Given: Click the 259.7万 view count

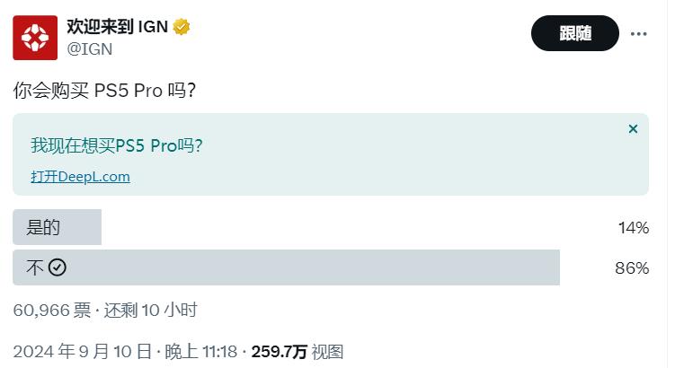Looking at the screenshot, I should [279, 352].
